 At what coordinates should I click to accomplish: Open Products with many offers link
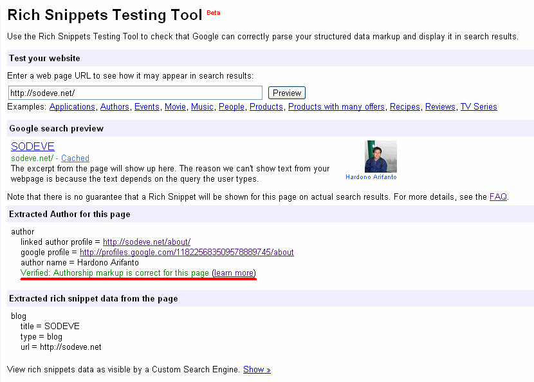tap(336, 107)
